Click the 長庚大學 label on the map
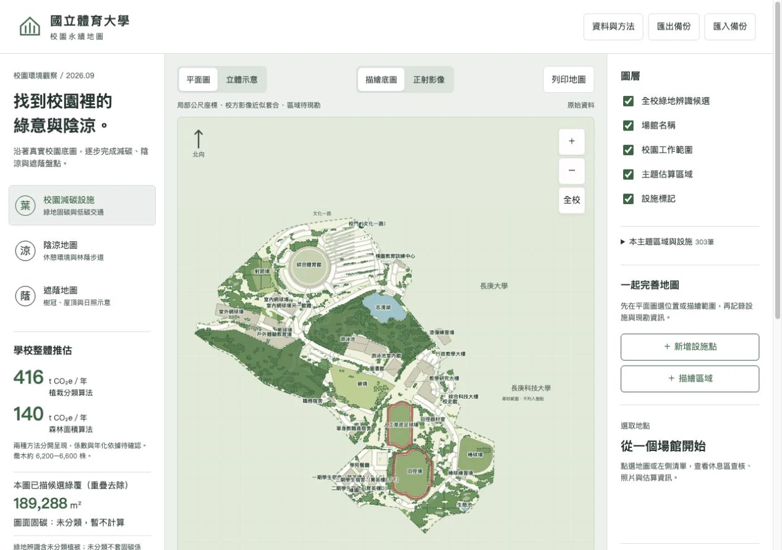The image size is (782, 550). click(x=494, y=286)
